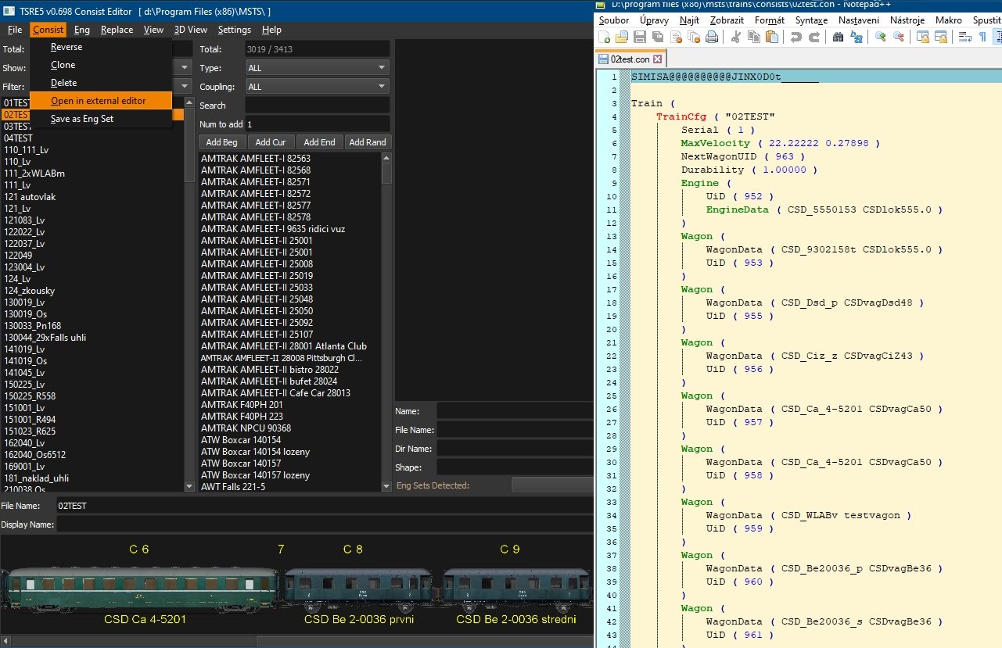Click the New file icon in Notepad++
The width and height of the screenshot is (1002, 648).
605,37
